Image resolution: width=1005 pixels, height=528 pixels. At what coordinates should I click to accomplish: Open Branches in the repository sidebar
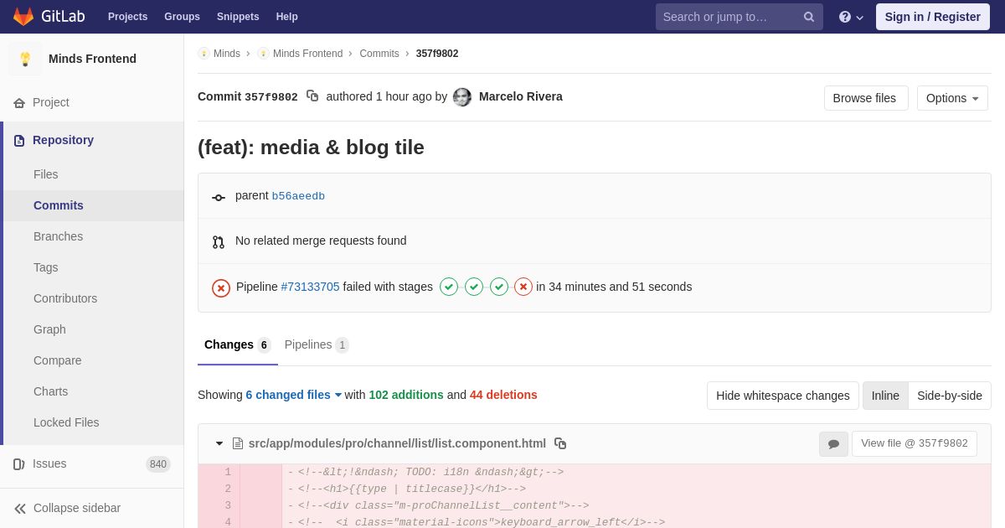tap(58, 236)
